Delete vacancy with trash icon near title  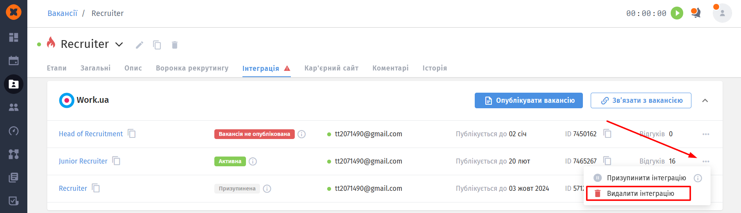(x=175, y=45)
